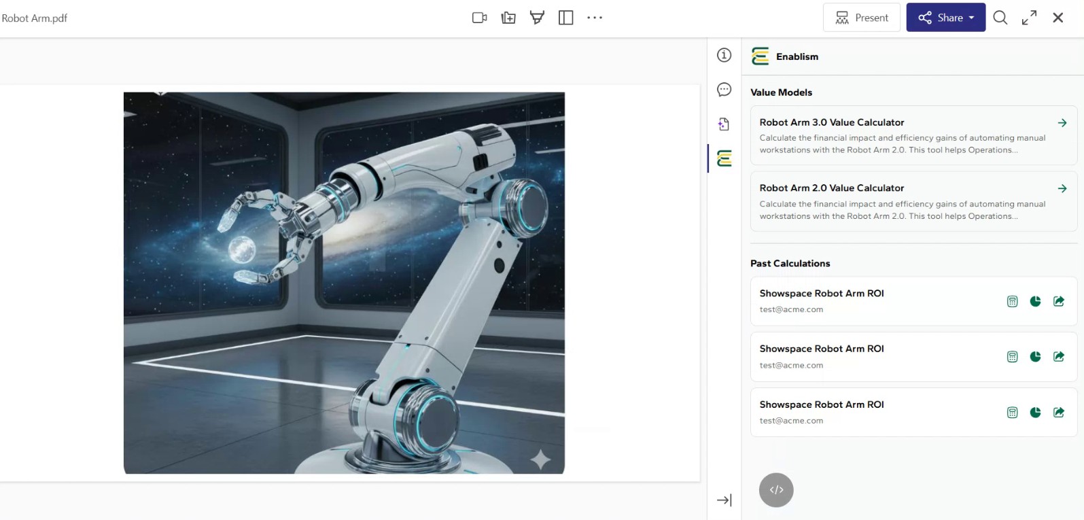Open the info tab in sidebar
Image resolution: width=1084 pixels, height=520 pixels.
(724, 55)
